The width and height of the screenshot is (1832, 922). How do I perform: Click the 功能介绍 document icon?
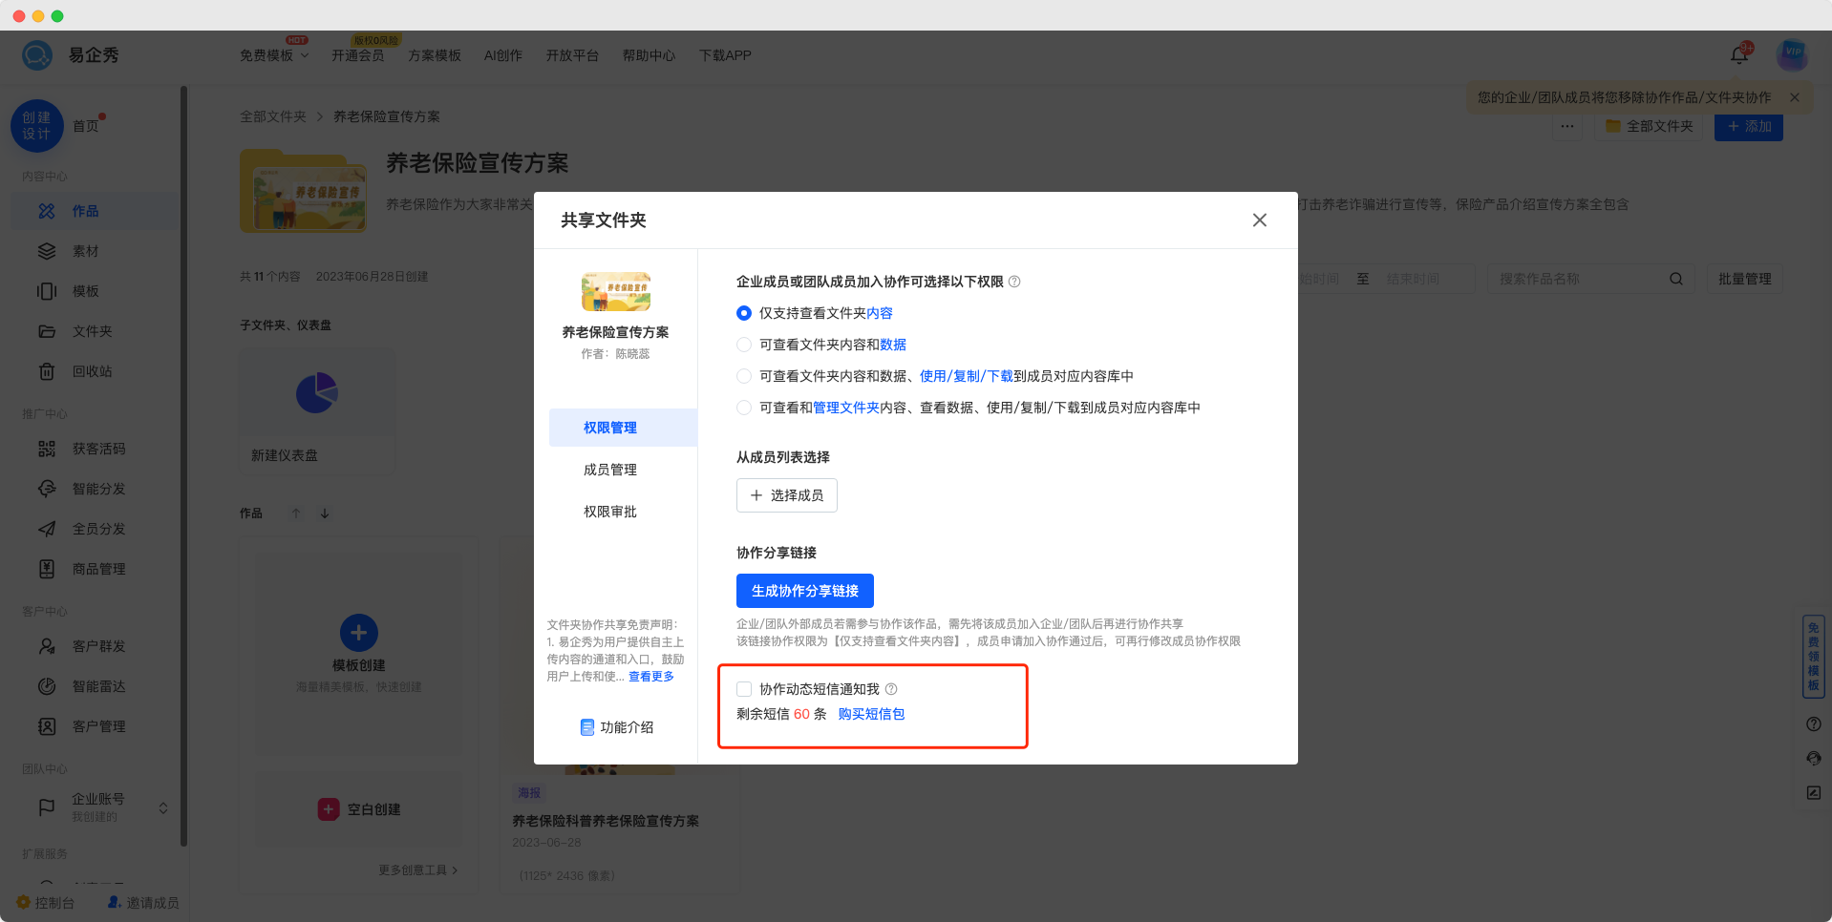[x=587, y=727]
